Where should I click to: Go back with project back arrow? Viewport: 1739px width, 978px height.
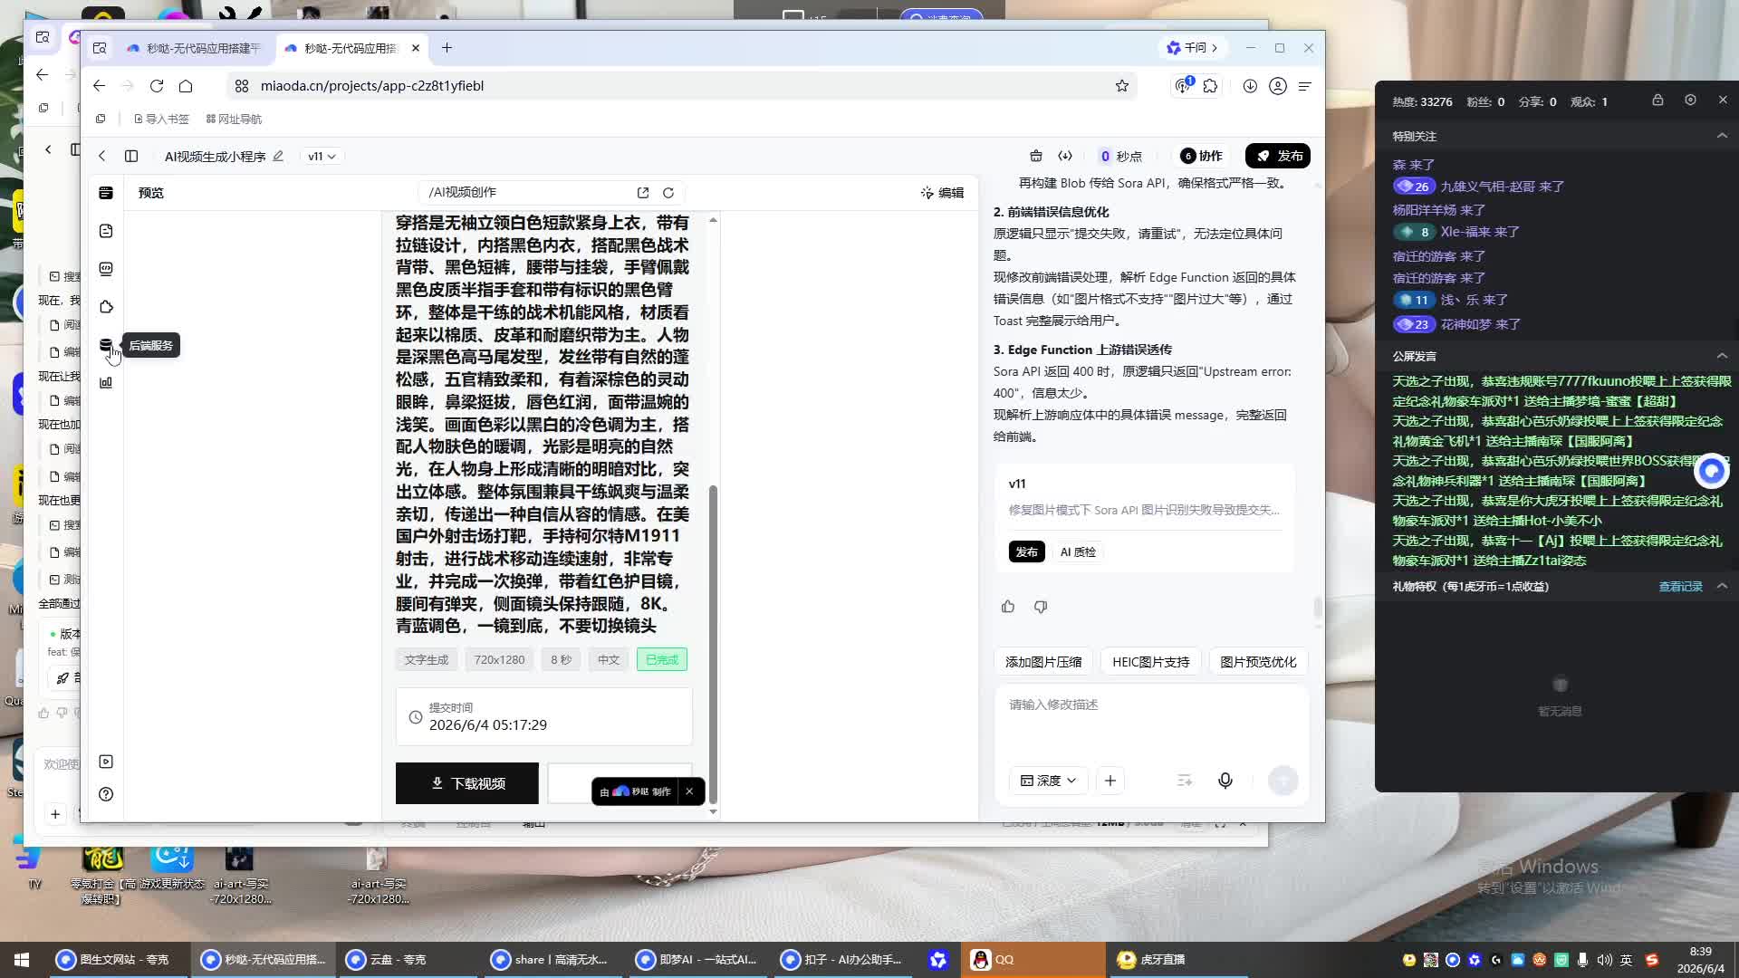102,156
